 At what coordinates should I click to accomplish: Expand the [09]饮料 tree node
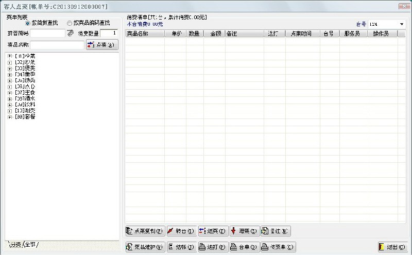(x=10, y=105)
